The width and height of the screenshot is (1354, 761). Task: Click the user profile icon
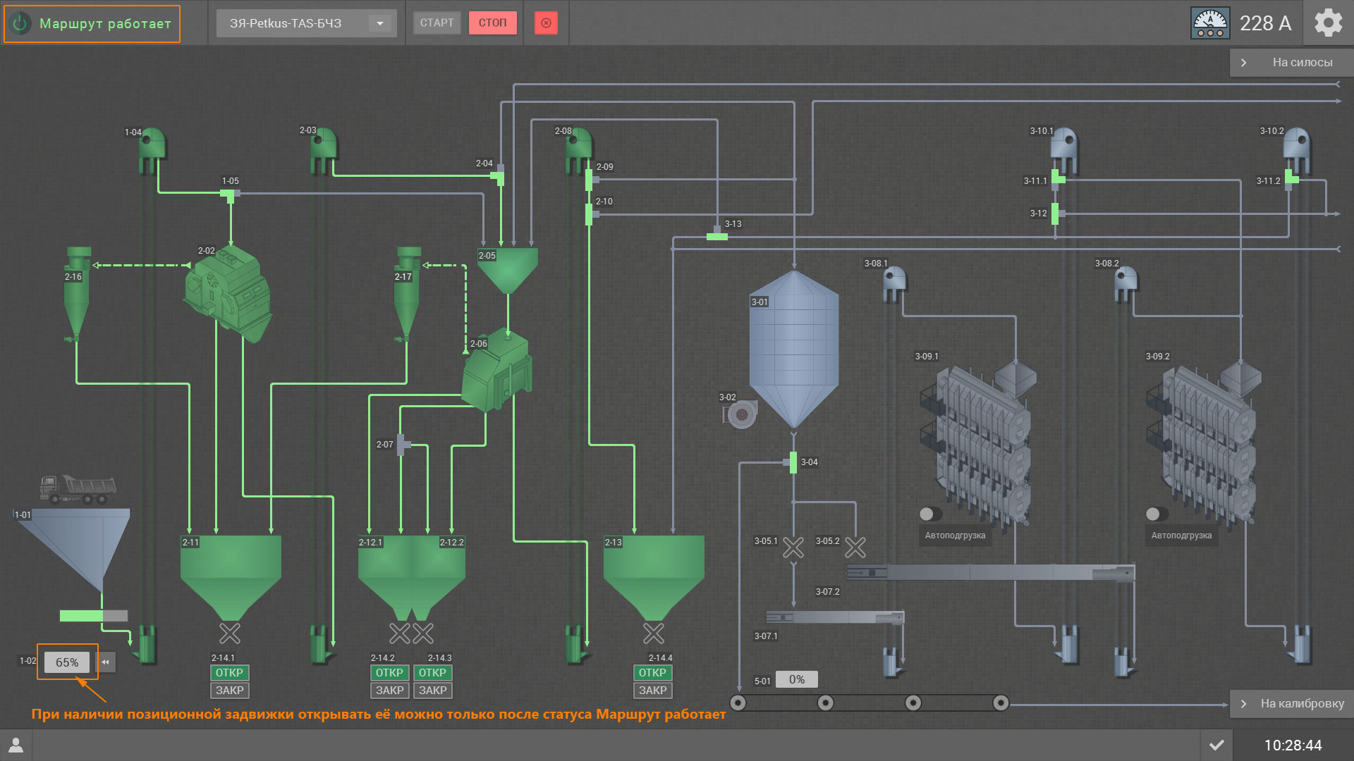pos(16,745)
